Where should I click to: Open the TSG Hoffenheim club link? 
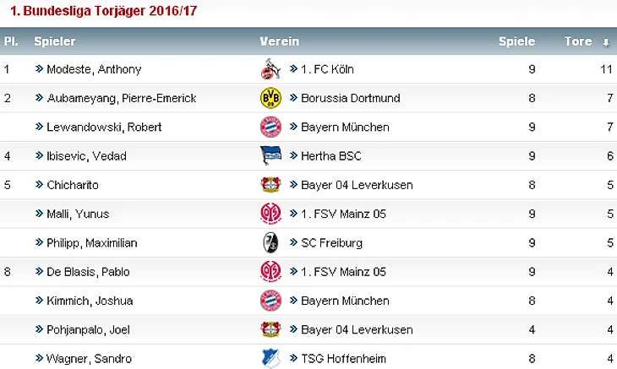(343, 358)
